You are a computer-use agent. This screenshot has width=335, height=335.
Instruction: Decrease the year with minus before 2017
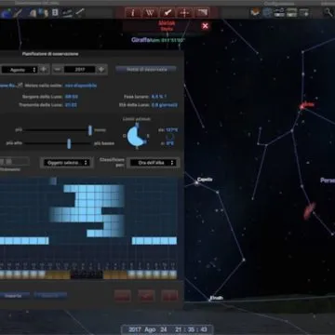(57, 70)
